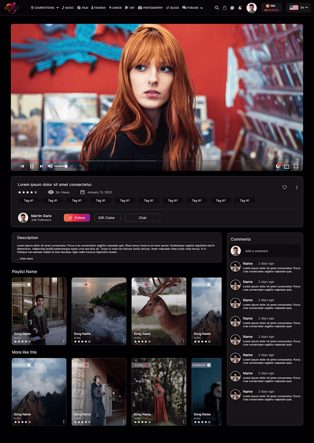314x443 pixels.
Task: Open options menu on deer playlist card
Action: click(x=183, y=341)
